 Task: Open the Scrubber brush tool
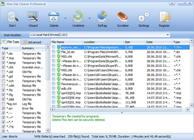click(x=123, y=17)
